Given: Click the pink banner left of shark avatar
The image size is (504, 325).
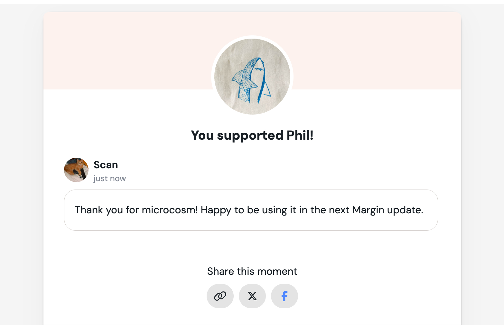Looking at the screenshot, I should tap(129, 51).
